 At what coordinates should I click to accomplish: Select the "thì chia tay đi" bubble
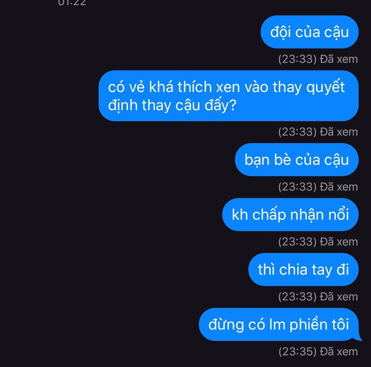tap(303, 269)
